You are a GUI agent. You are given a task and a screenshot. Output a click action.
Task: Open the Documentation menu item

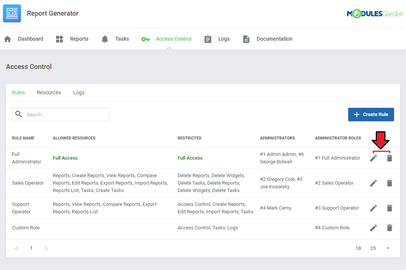coord(275,39)
